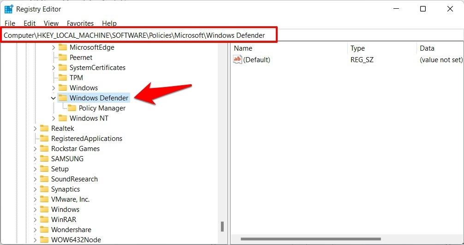Click the Type column header
The width and height of the screenshot is (464, 245).
pyautogui.click(x=382, y=48)
